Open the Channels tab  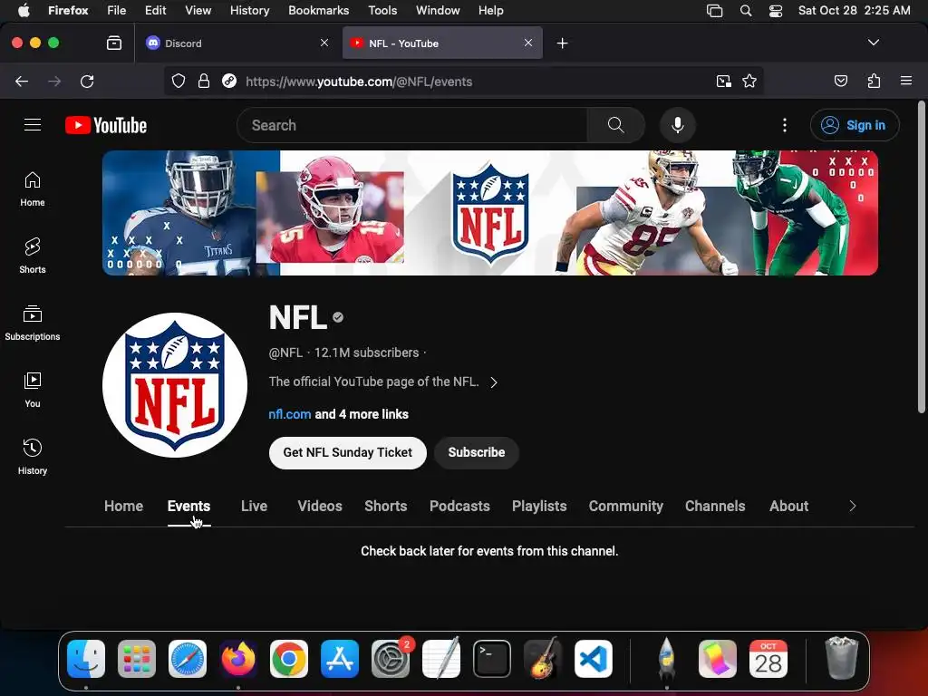[x=715, y=506]
